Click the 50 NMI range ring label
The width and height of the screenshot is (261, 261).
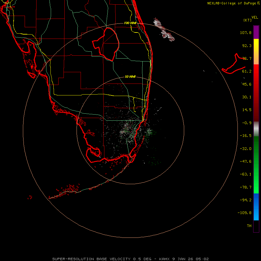(130, 77)
